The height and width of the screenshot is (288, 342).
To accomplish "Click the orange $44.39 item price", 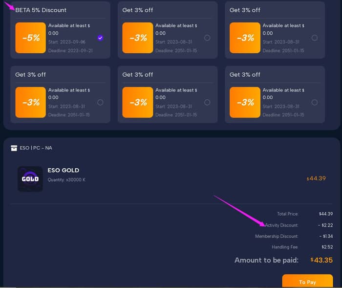I will pyautogui.click(x=316, y=178).
